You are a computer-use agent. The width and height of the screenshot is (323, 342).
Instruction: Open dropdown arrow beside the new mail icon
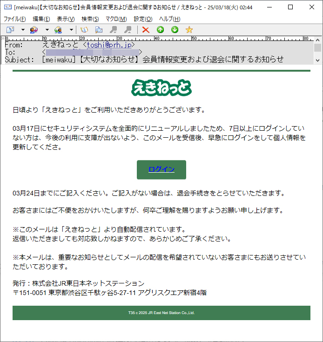pos(22,30)
